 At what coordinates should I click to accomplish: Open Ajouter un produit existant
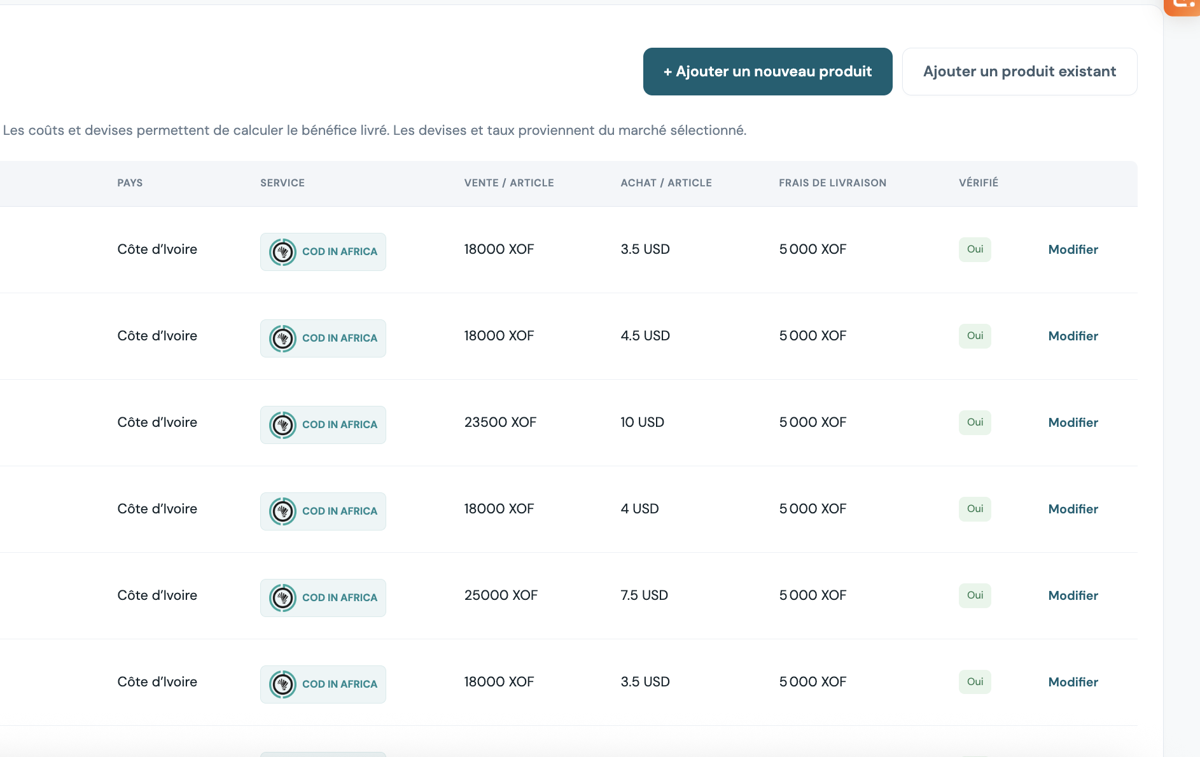tap(1019, 71)
